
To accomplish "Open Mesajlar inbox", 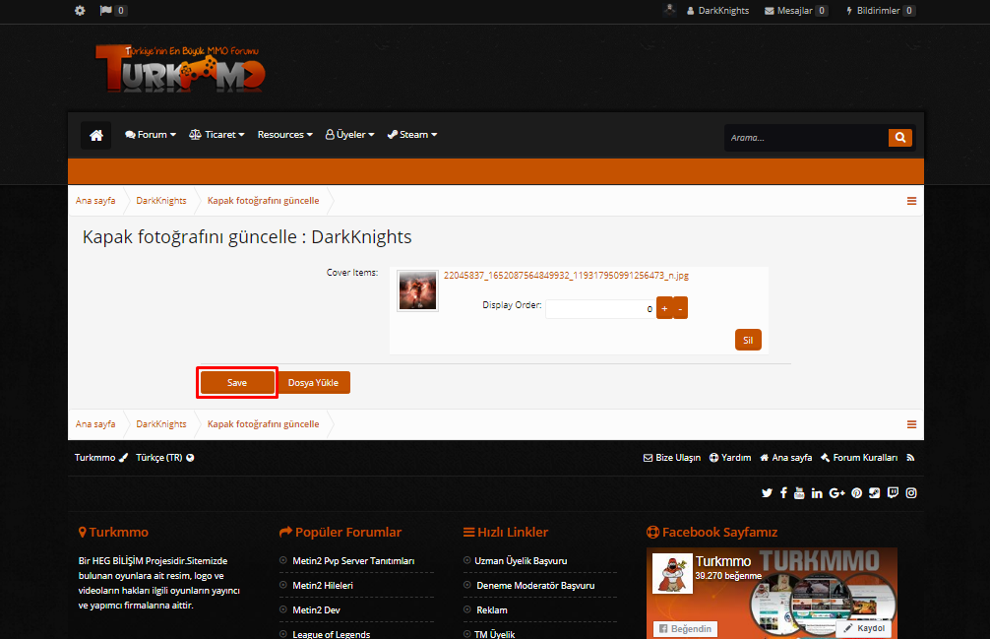I will tap(795, 10).
